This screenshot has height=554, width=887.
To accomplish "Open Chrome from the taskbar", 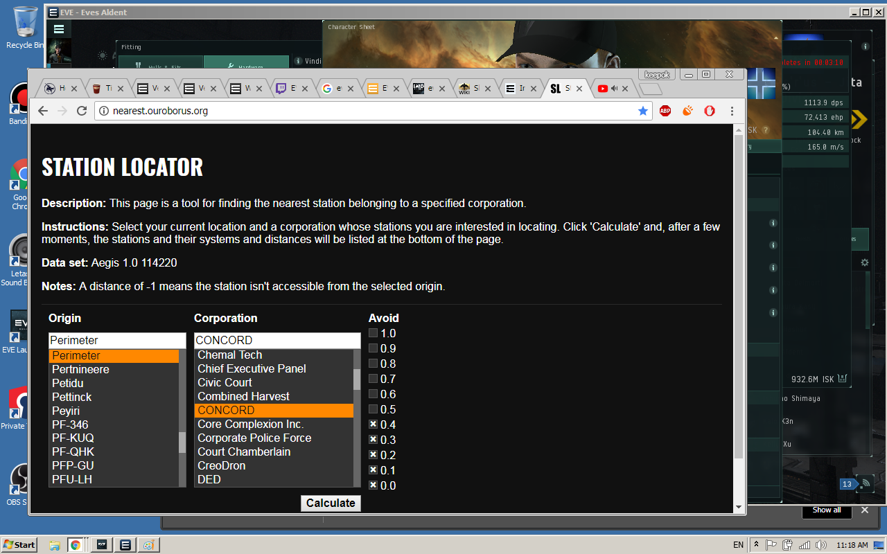I will pos(75,545).
